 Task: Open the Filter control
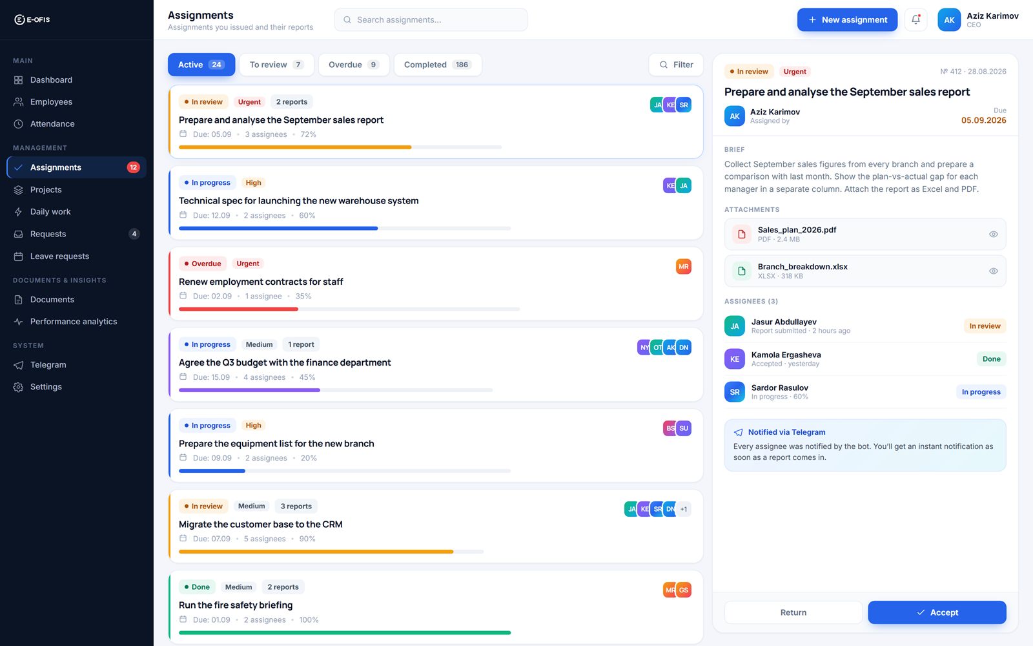click(x=676, y=65)
